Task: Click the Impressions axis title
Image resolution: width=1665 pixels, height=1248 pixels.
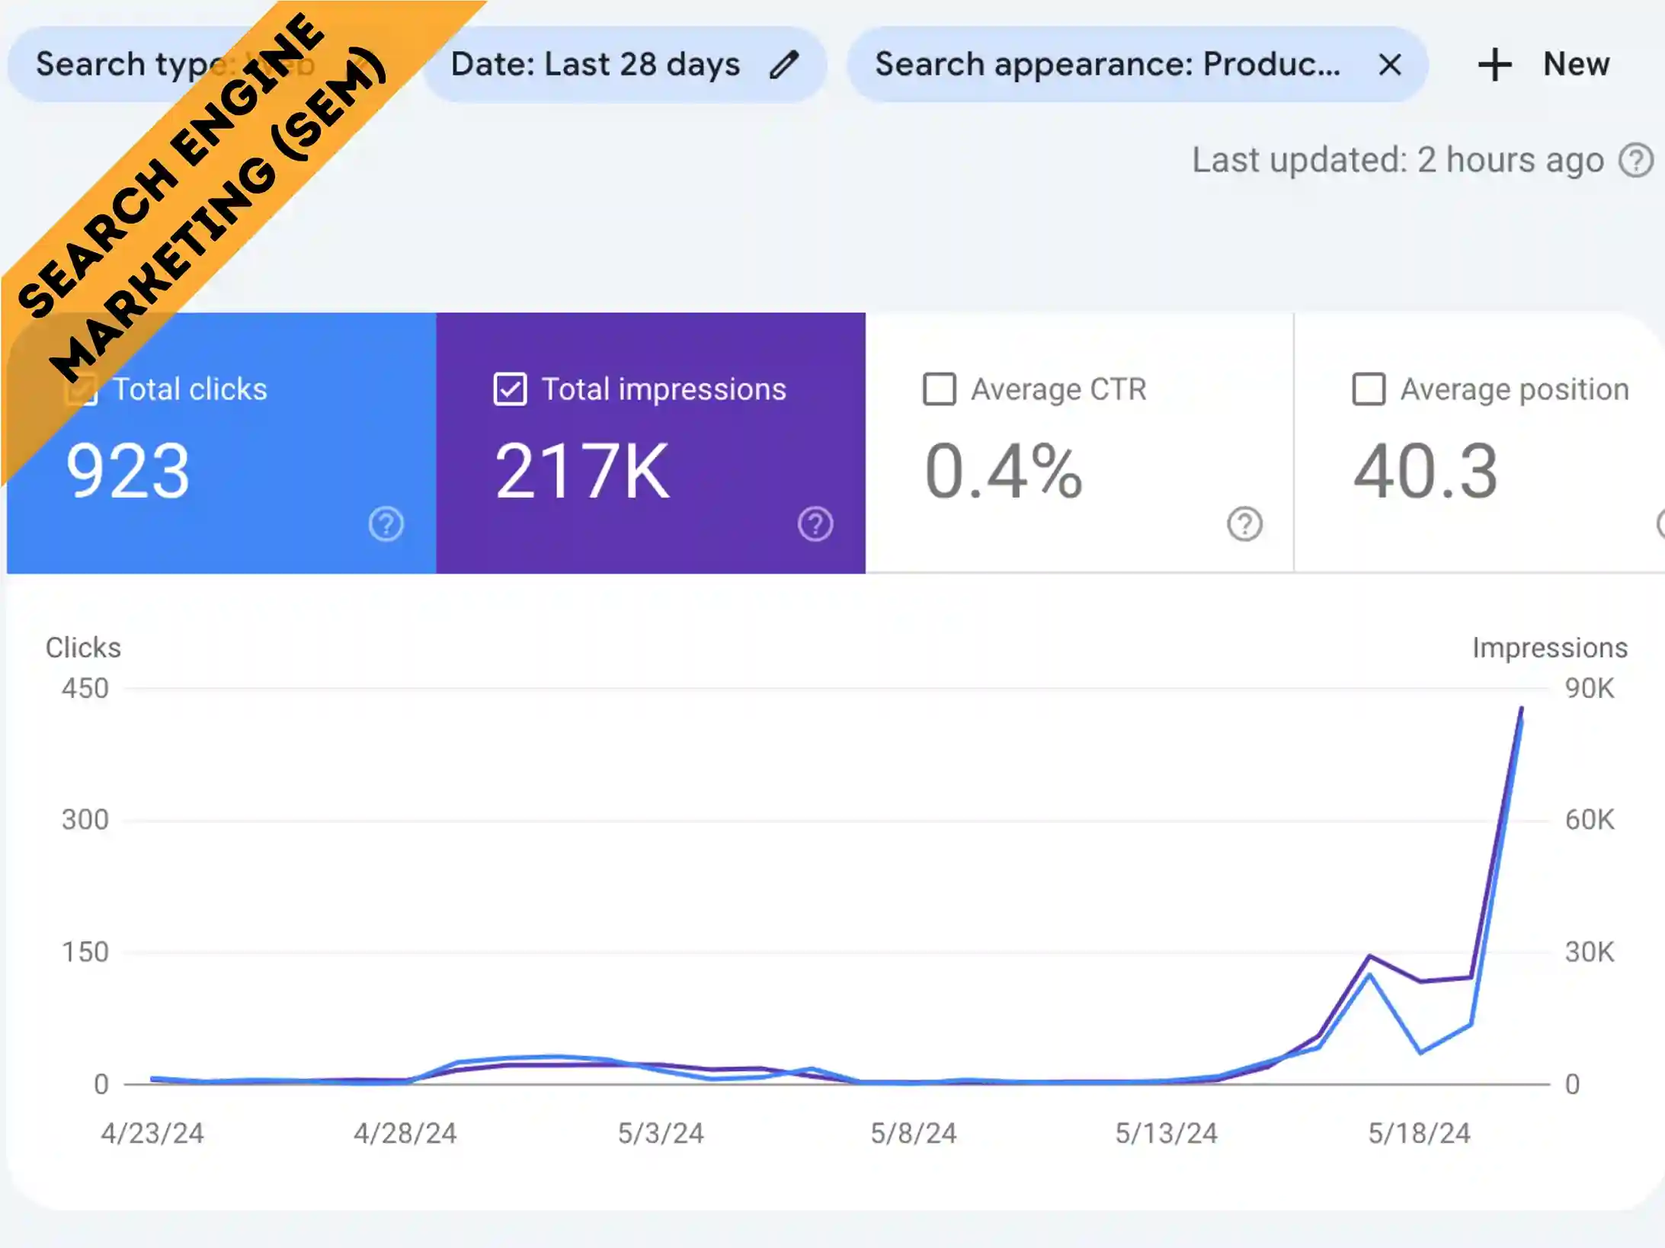Action: coord(1549,648)
